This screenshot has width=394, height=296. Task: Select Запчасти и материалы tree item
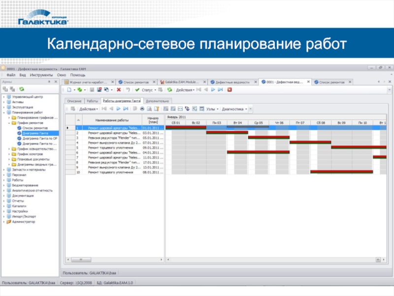(29, 170)
